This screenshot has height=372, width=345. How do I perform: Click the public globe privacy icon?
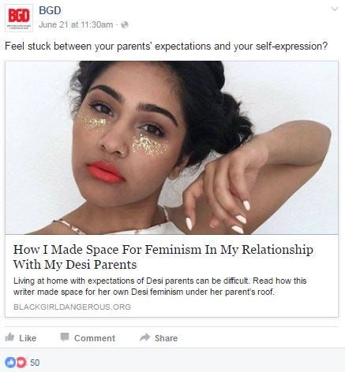coord(125,24)
